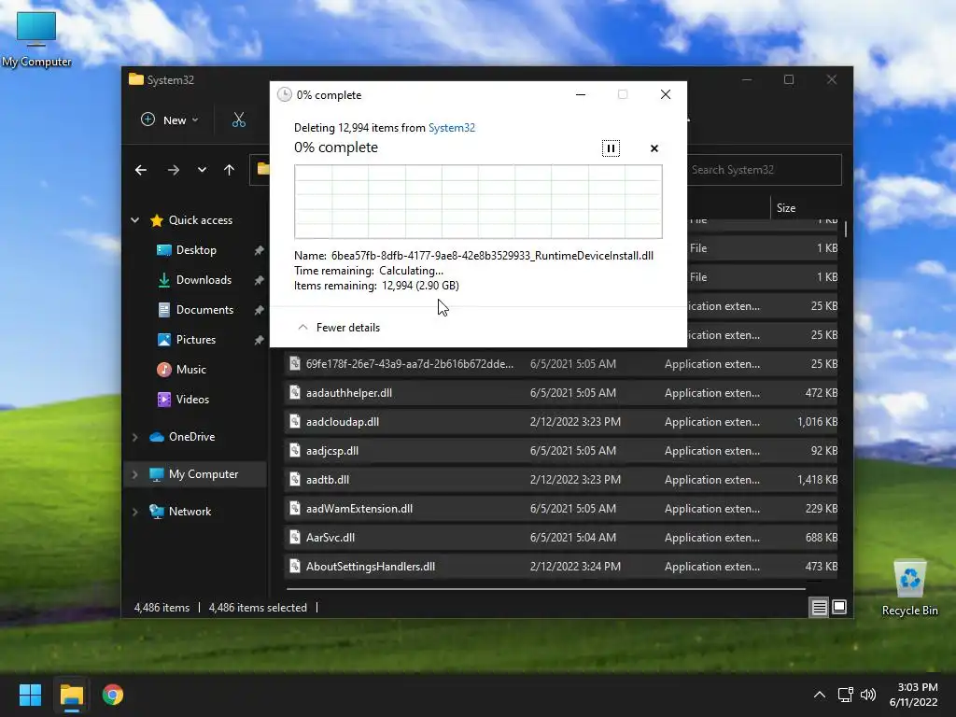Screen dimensions: 956x717
Task: Pause the delete operation
Action: click(x=611, y=148)
